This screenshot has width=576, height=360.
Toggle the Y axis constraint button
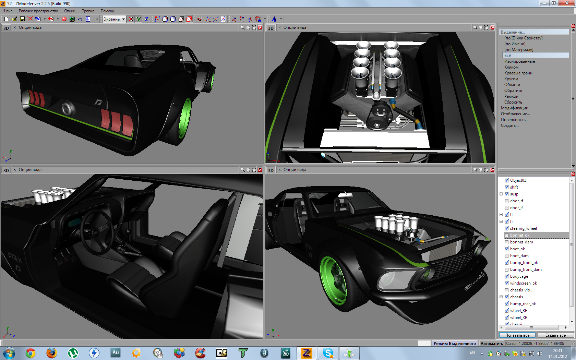pyautogui.click(x=139, y=19)
